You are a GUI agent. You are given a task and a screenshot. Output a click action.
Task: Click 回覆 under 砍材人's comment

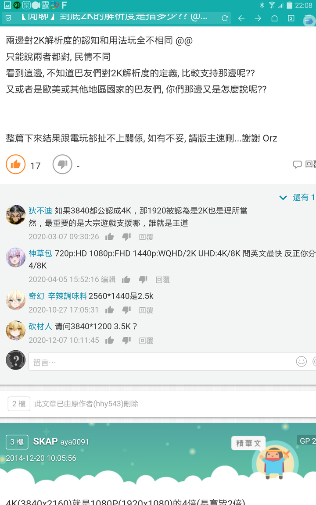pos(146,341)
